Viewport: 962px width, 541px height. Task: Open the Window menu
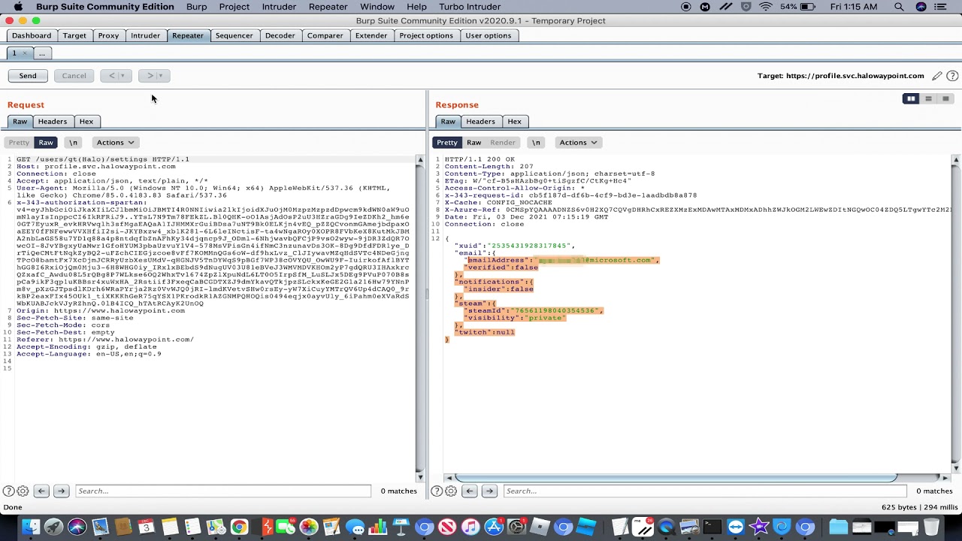pos(377,7)
